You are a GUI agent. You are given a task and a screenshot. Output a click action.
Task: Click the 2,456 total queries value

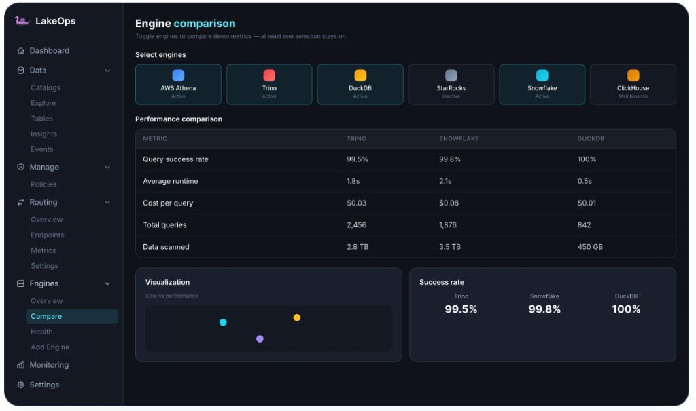[356, 225]
